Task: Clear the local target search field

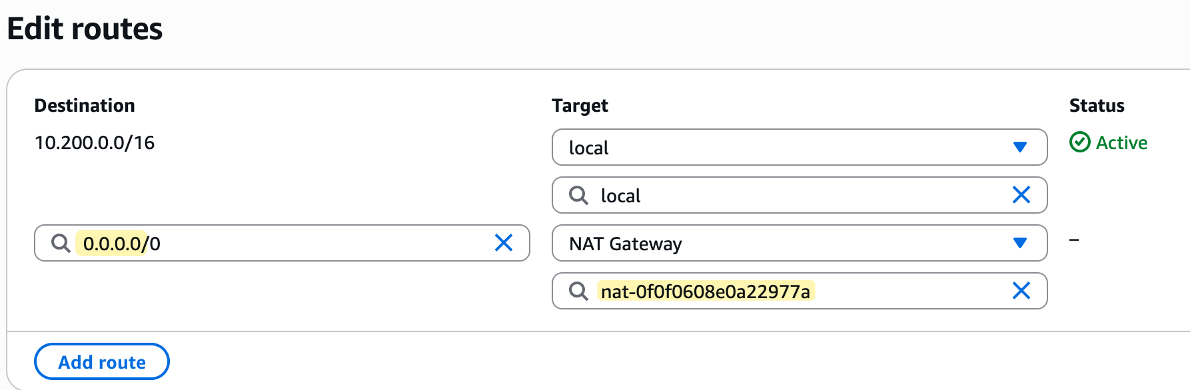Action: [x=1021, y=195]
